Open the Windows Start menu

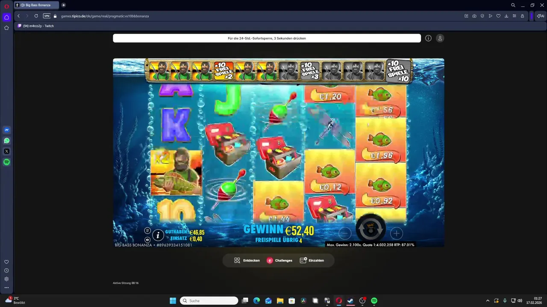(x=173, y=301)
